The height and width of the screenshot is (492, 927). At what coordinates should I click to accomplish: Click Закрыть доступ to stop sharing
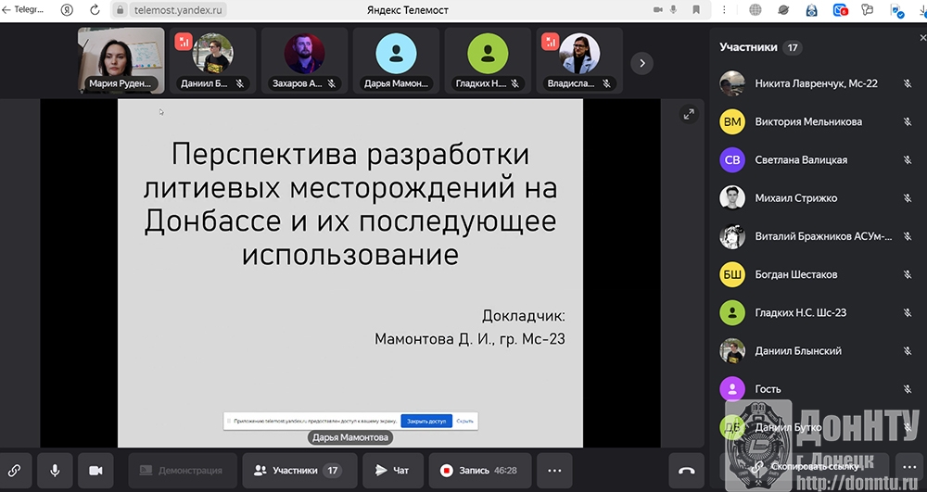[426, 421]
